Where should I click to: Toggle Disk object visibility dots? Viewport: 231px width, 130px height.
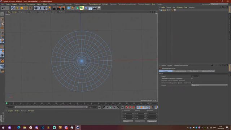(x=170, y=10)
